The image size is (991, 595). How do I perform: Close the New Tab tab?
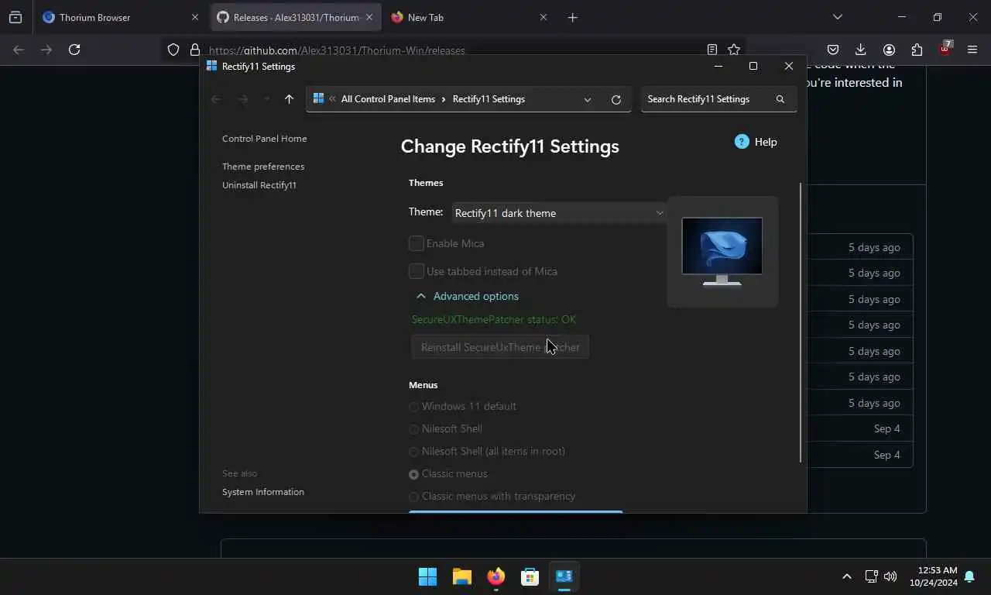click(x=544, y=17)
